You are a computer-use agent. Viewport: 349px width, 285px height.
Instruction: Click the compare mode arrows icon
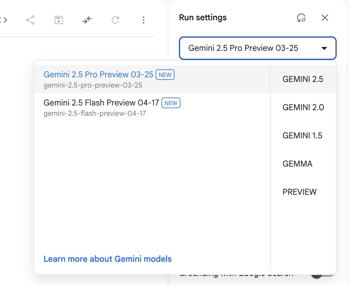click(x=87, y=20)
